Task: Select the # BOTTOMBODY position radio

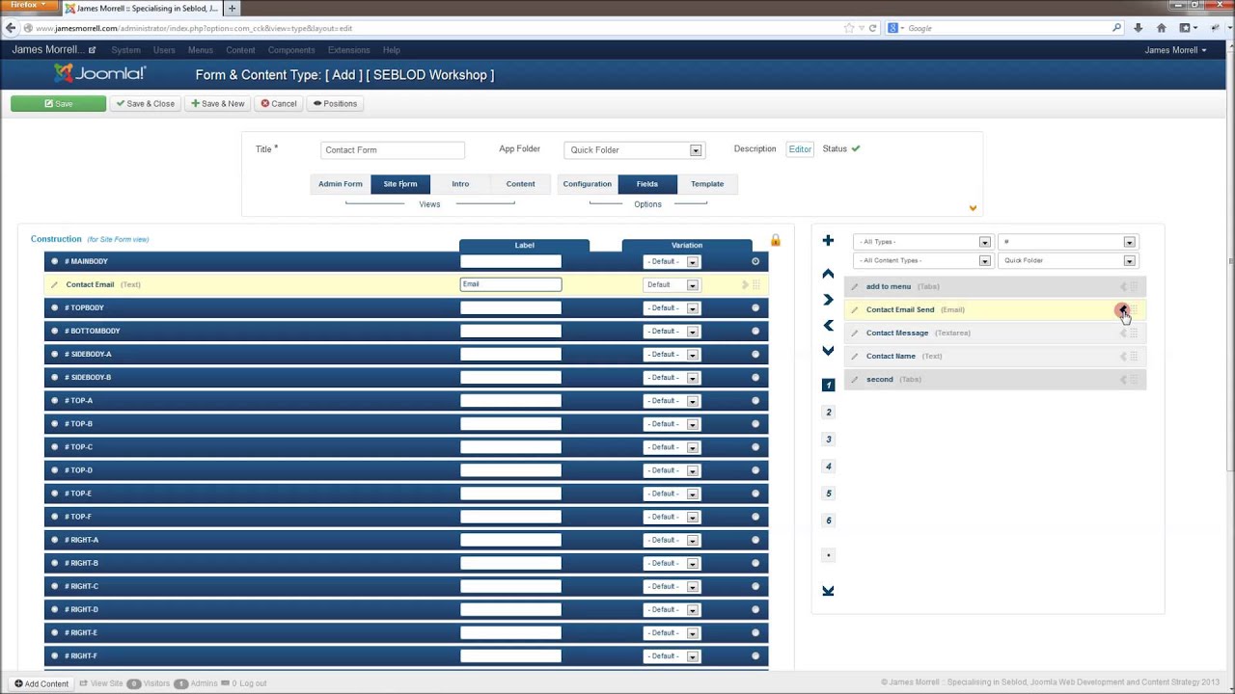Action: click(x=55, y=331)
